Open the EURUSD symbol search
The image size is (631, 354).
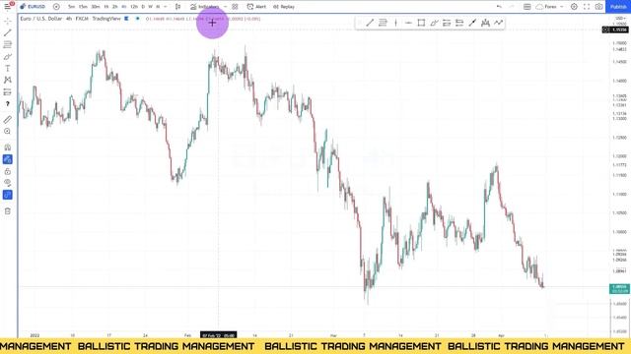click(x=33, y=7)
